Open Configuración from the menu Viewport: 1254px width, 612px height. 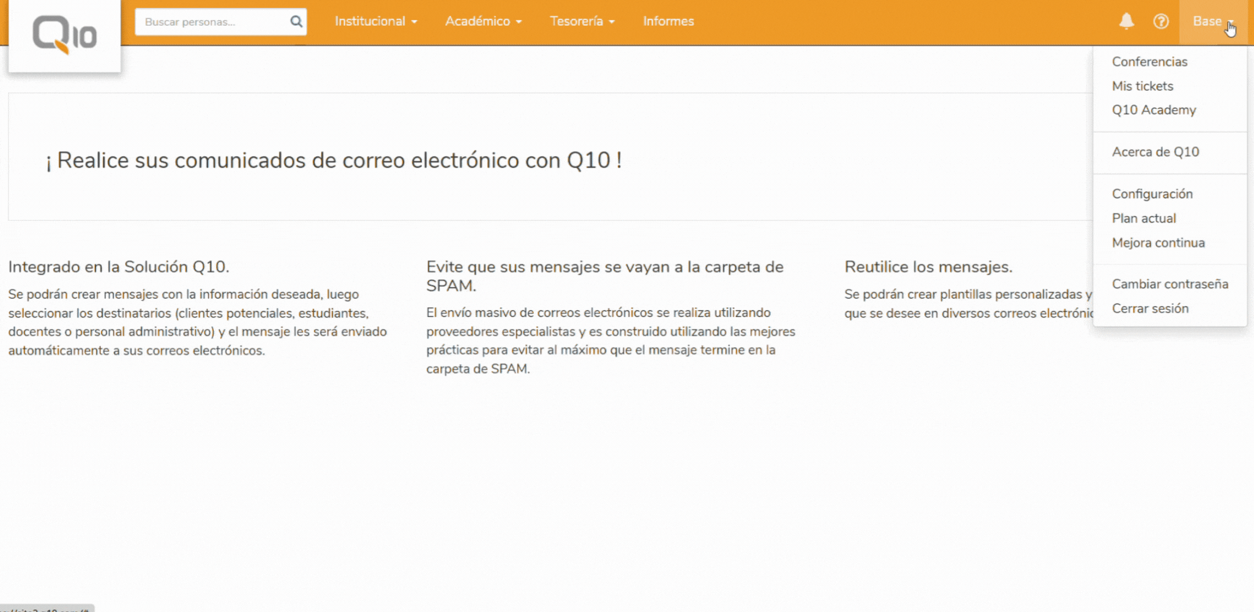(1152, 193)
